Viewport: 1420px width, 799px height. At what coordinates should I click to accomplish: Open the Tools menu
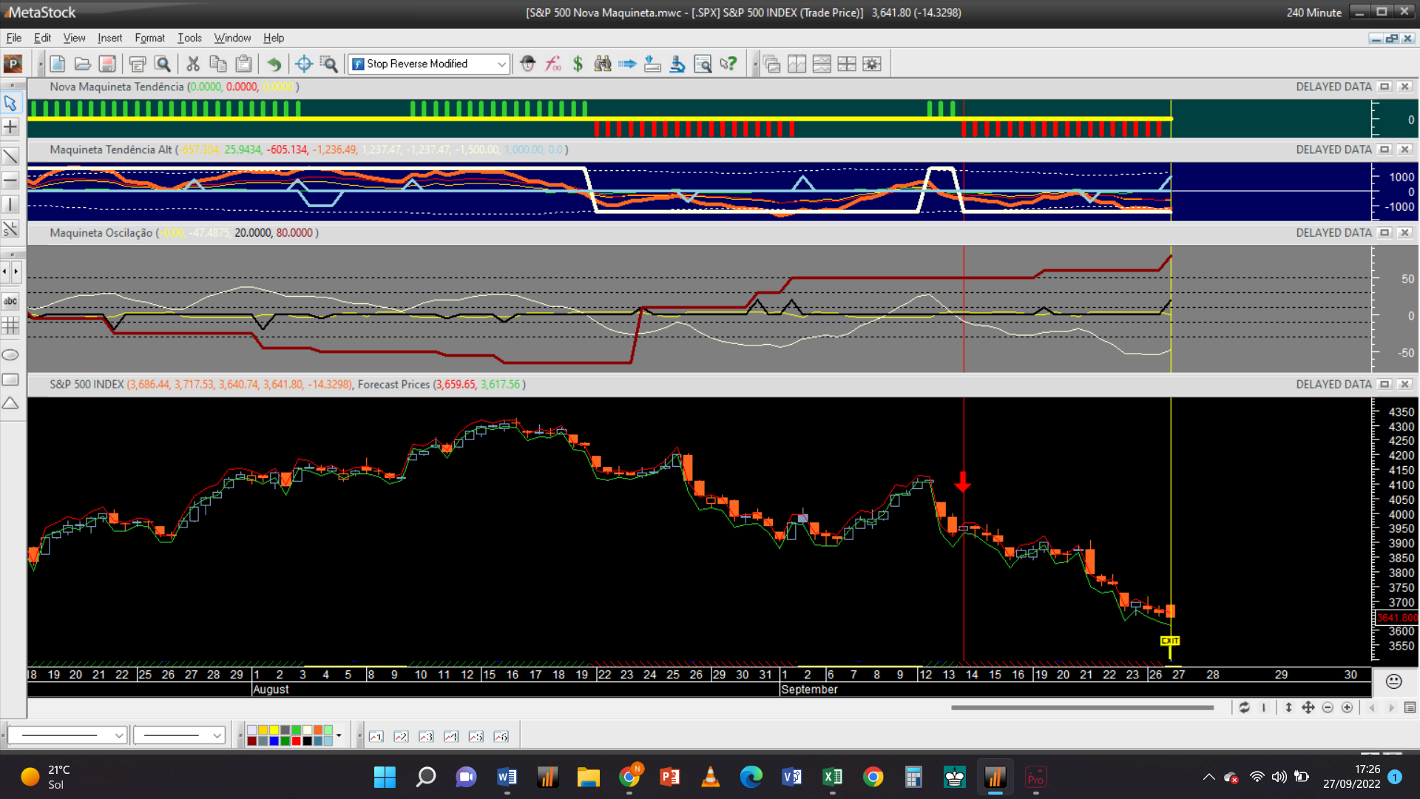click(189, 38)
